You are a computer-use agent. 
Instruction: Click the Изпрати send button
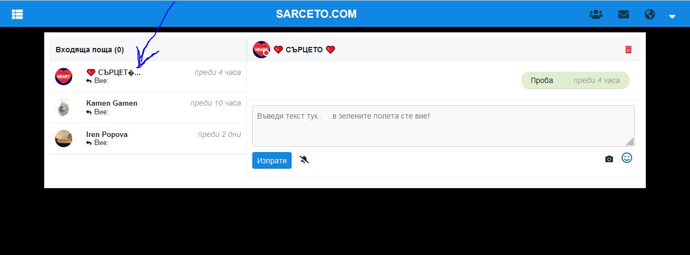(272, 161)
